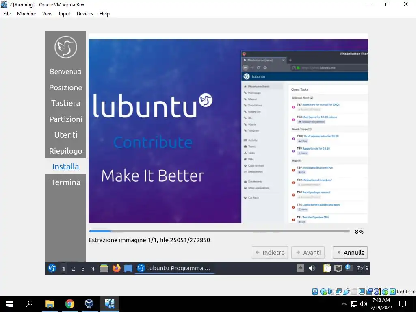Click the VirtualBox audio indicator
The width and height of the screenshot is (416, 312).
click(331, 292)
